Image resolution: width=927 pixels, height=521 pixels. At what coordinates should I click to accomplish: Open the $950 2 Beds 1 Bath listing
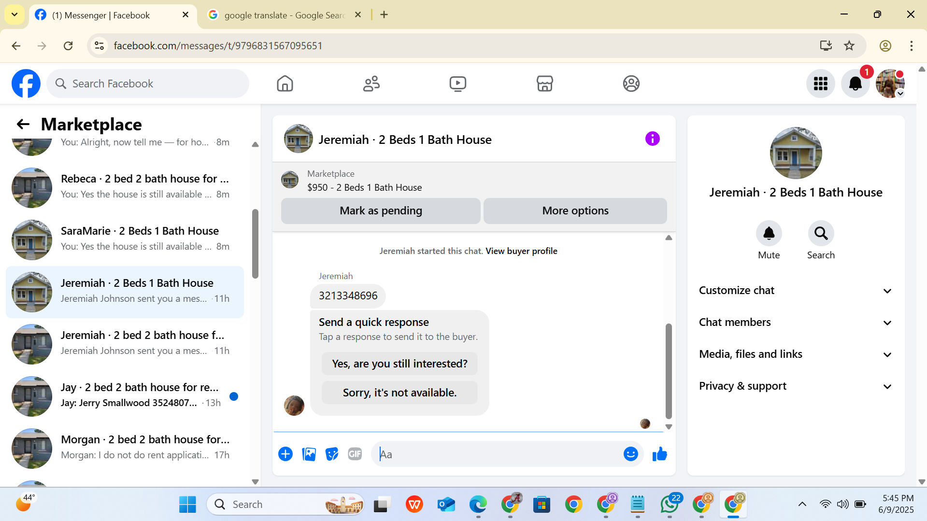pyautogui.click(x=365, y=187)
